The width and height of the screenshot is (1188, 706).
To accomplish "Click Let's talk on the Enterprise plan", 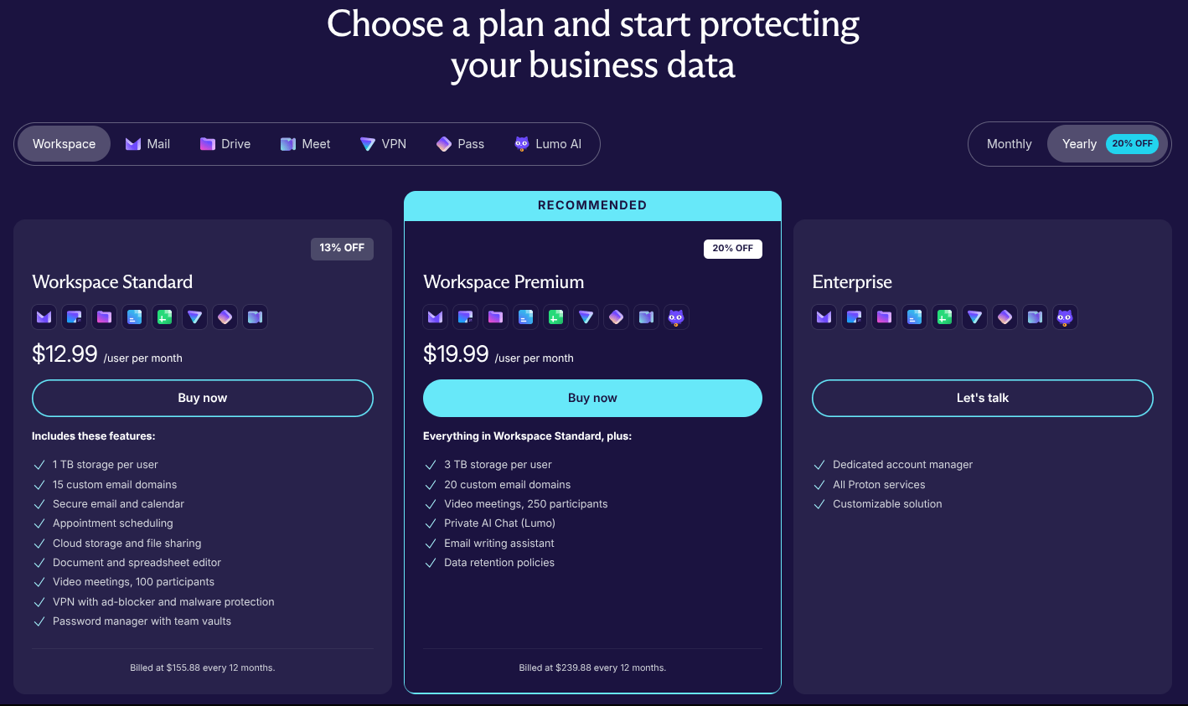I will point(982,398).
